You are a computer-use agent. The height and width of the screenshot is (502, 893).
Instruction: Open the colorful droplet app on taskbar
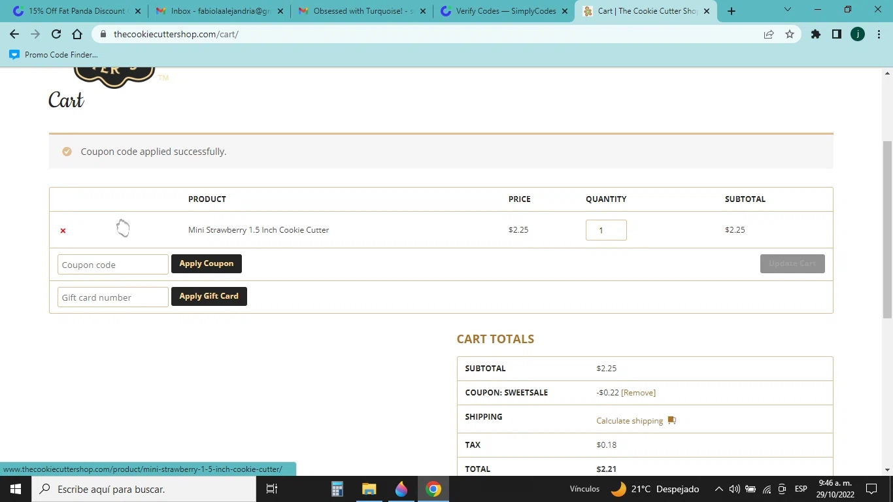pyautogui.click(x=401, y=489)
